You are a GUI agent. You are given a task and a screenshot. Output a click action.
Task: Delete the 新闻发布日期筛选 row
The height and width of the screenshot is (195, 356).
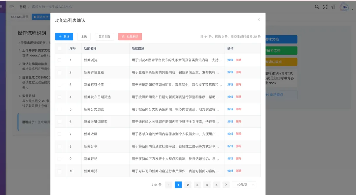pos(238,97)
